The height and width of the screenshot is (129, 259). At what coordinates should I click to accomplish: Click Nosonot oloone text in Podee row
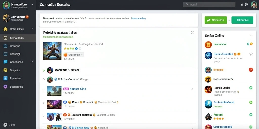click(107, 102)
